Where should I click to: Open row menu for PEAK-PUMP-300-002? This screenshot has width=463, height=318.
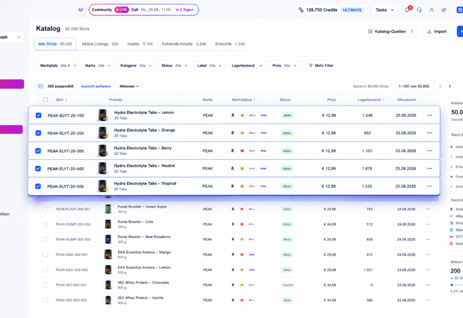coord(428,224)
